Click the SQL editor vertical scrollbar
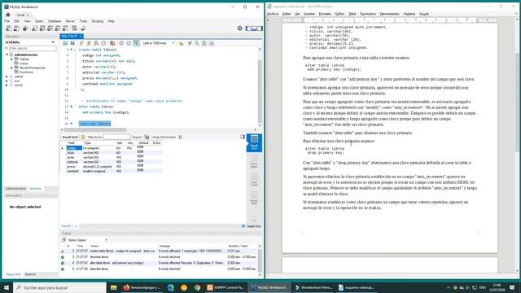Image resolution: width=521 pixels, height=293 pixels. 260,87
